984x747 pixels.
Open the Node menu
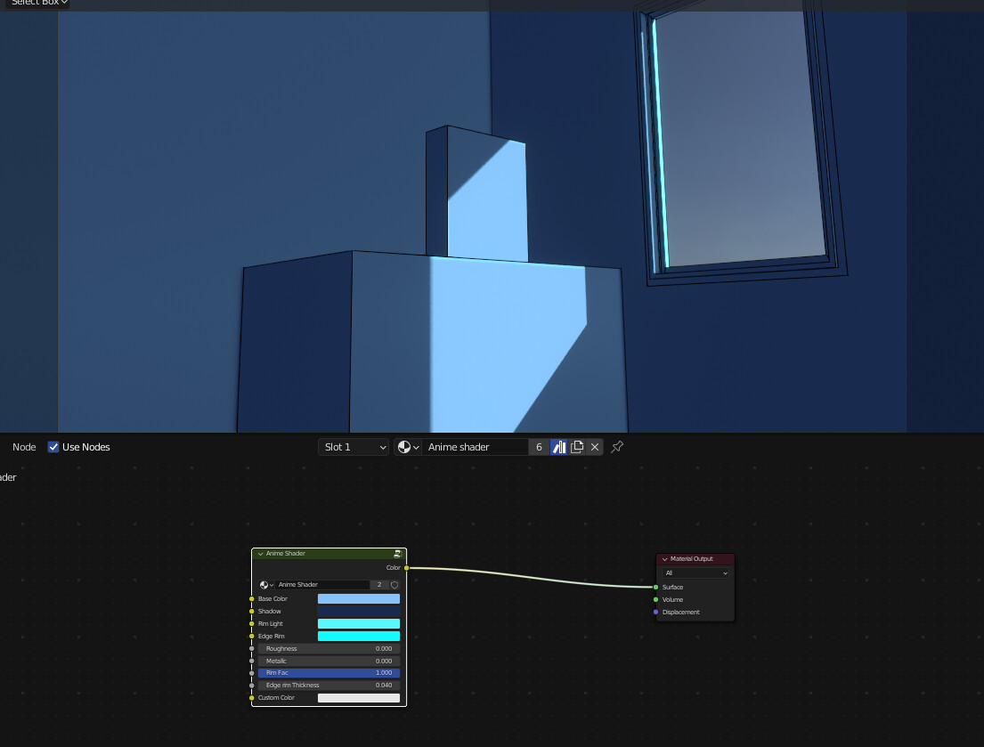pyautogui.click(x=23, y=446)
